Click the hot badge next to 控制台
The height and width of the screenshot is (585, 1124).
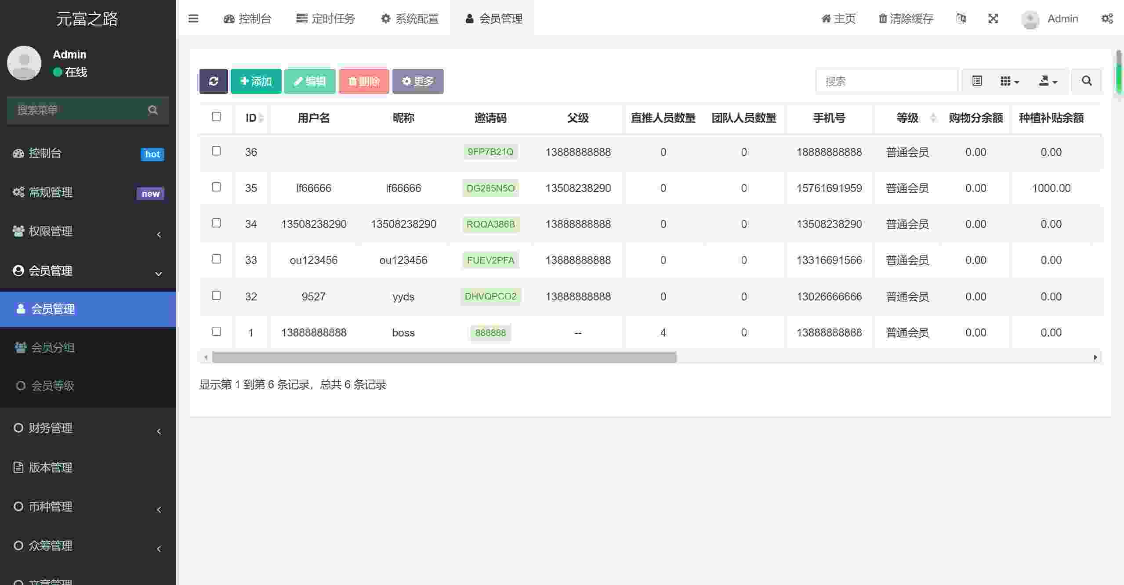152,154
